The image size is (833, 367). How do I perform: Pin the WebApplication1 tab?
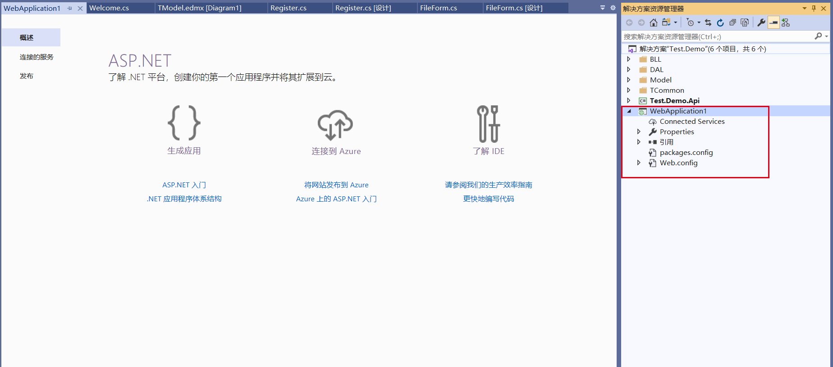tap(70, 8)
